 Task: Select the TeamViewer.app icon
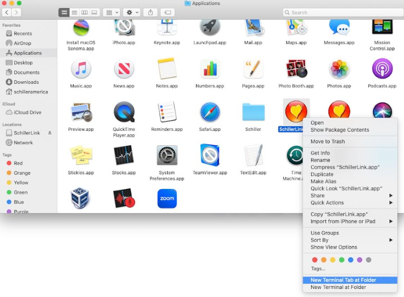210,155
